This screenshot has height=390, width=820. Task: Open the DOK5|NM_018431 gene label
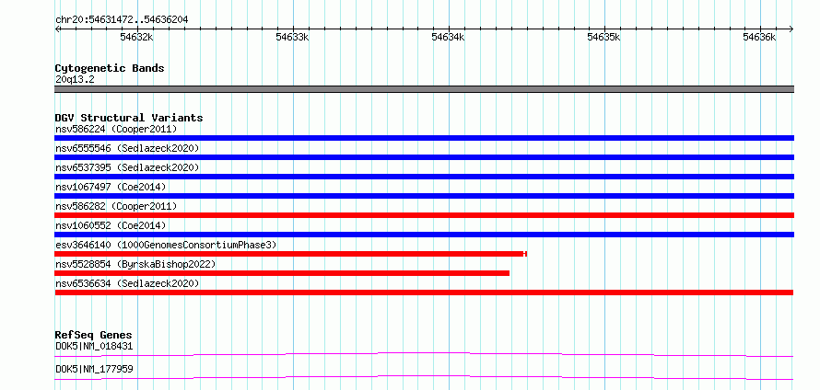(x=94, y=346)
